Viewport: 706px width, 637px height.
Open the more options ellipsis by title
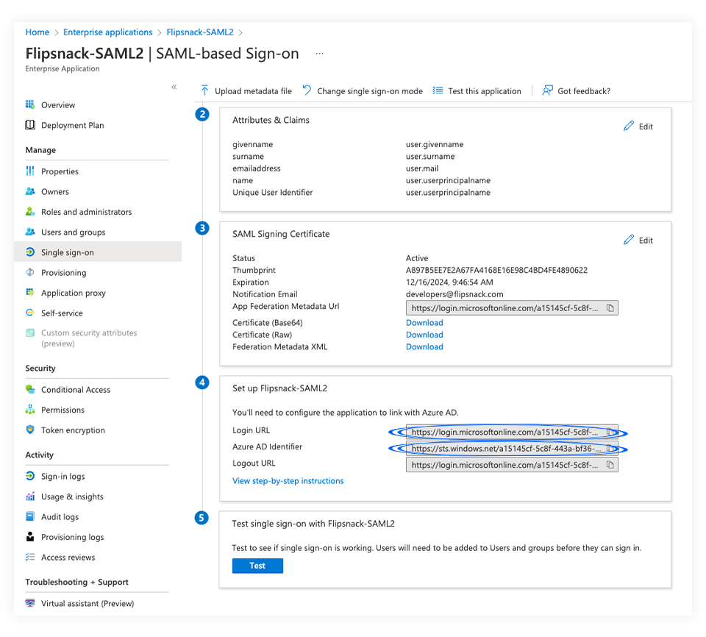coord(319,54)
